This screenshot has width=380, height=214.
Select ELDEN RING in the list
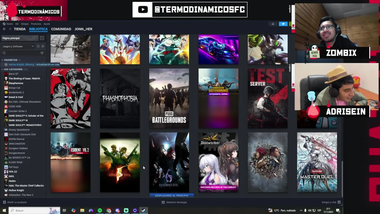coord(15,162)
